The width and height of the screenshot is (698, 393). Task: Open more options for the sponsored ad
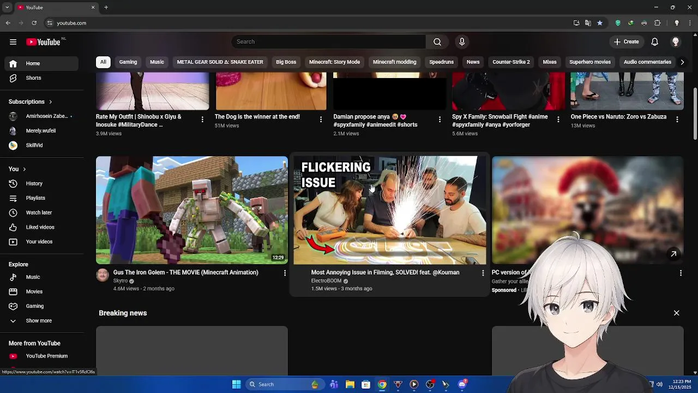681,273
